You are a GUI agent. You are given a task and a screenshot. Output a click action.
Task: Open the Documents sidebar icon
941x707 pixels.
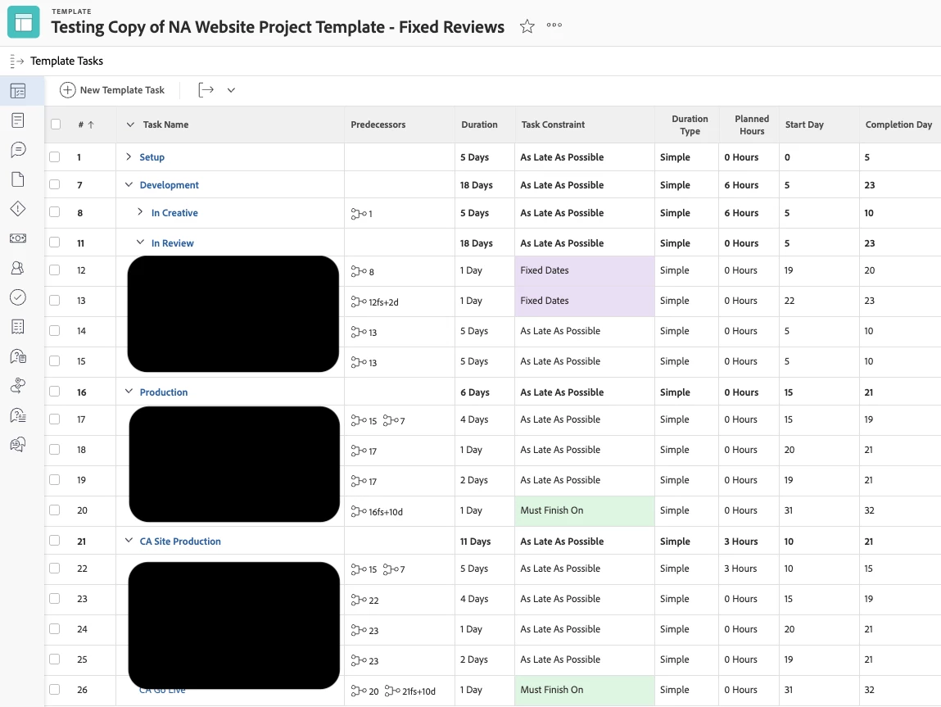pyautogui.click(x=18, y=179)
